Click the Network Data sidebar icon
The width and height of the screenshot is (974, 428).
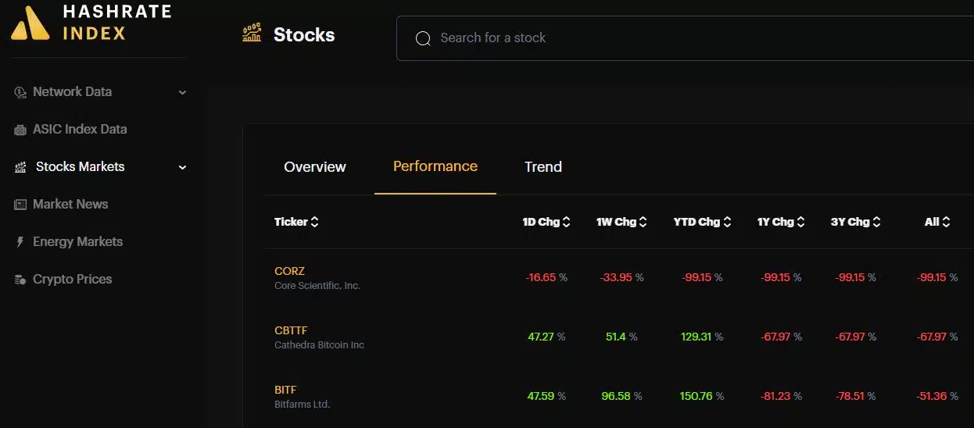[x=20, y=92]
